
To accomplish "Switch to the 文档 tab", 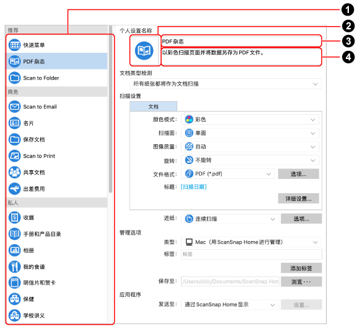I will 153,107.
